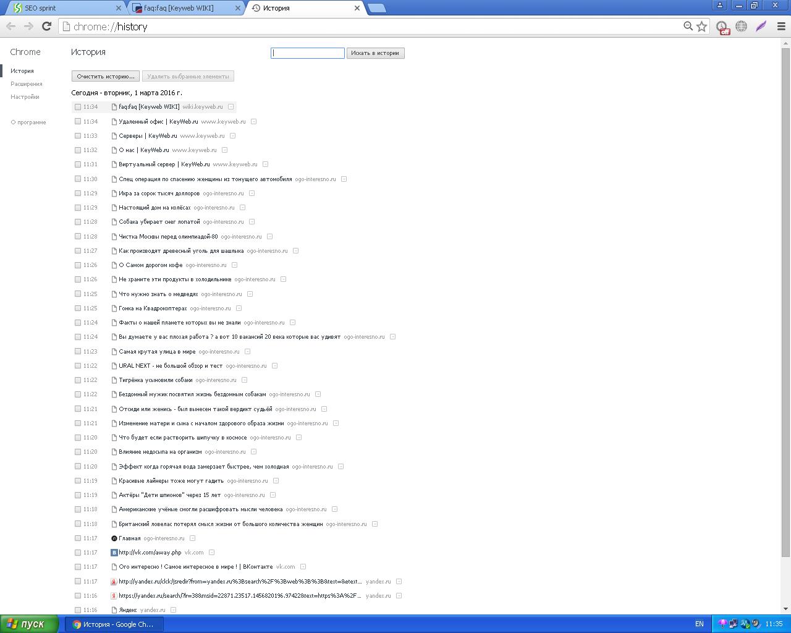Viewport: 791px width, 633px height.
Task: Click page icon of 'Гонка на Квадрокоптерах'
Action: pyautogui.click(x=114, y=308)
